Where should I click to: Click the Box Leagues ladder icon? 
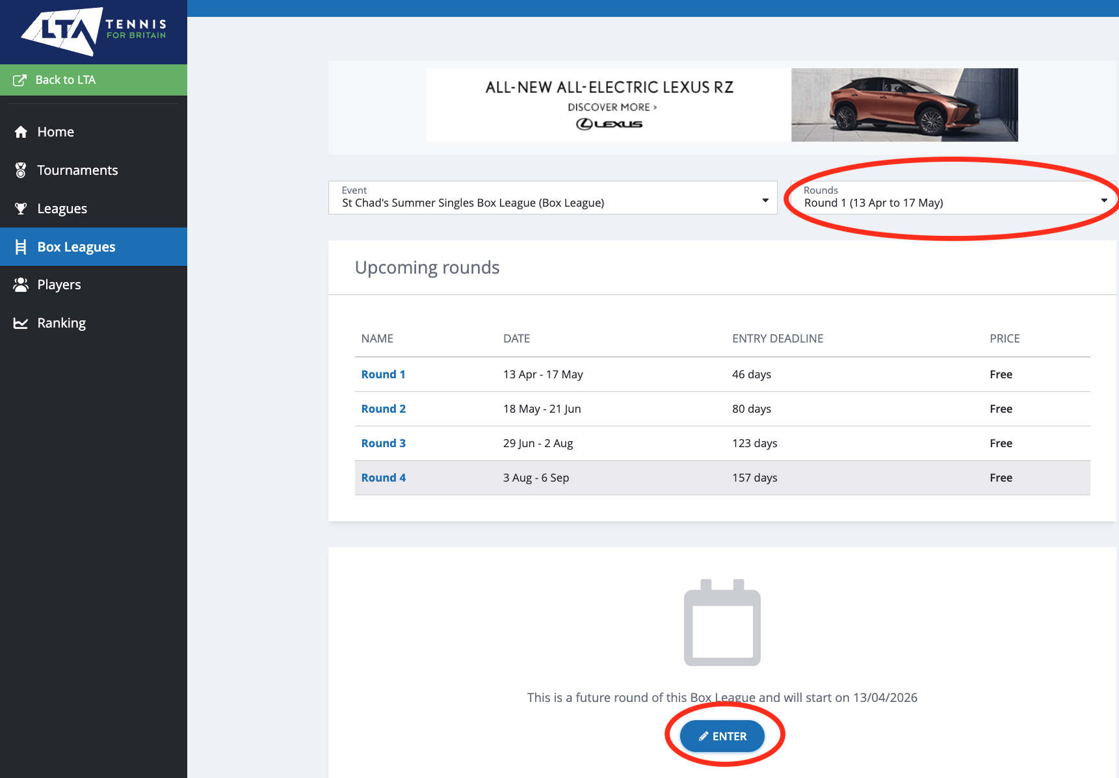tap(21, 247)
